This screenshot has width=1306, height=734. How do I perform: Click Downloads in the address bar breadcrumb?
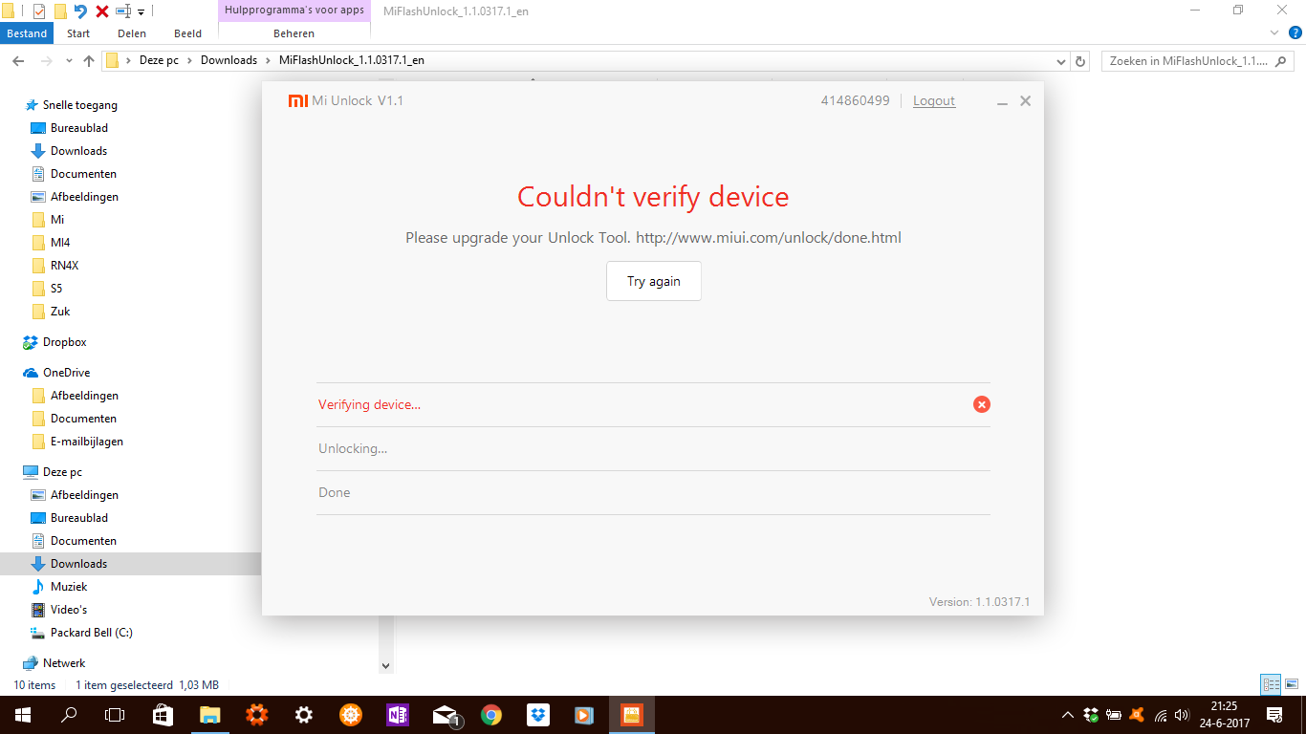click(x=229, y=60)
